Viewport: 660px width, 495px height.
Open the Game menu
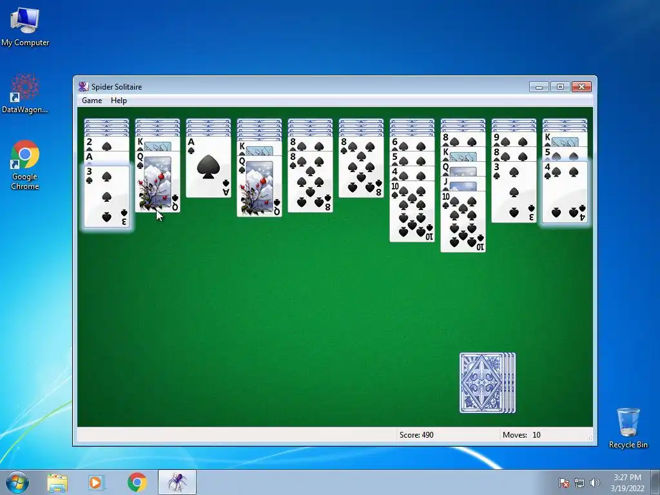pyautogui.click(x=92, y=100)
